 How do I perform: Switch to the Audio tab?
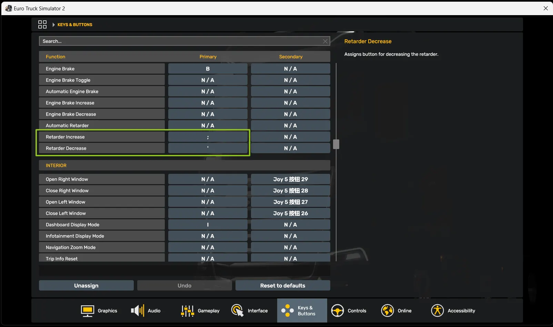pyautogui.click(x=146, y=310)
